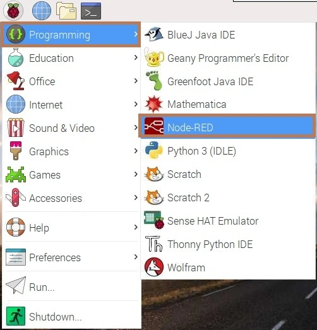Expand the Office submenu arrow
Image resolution: width=317 pixels, height=330 pixels.
[136, 81]
